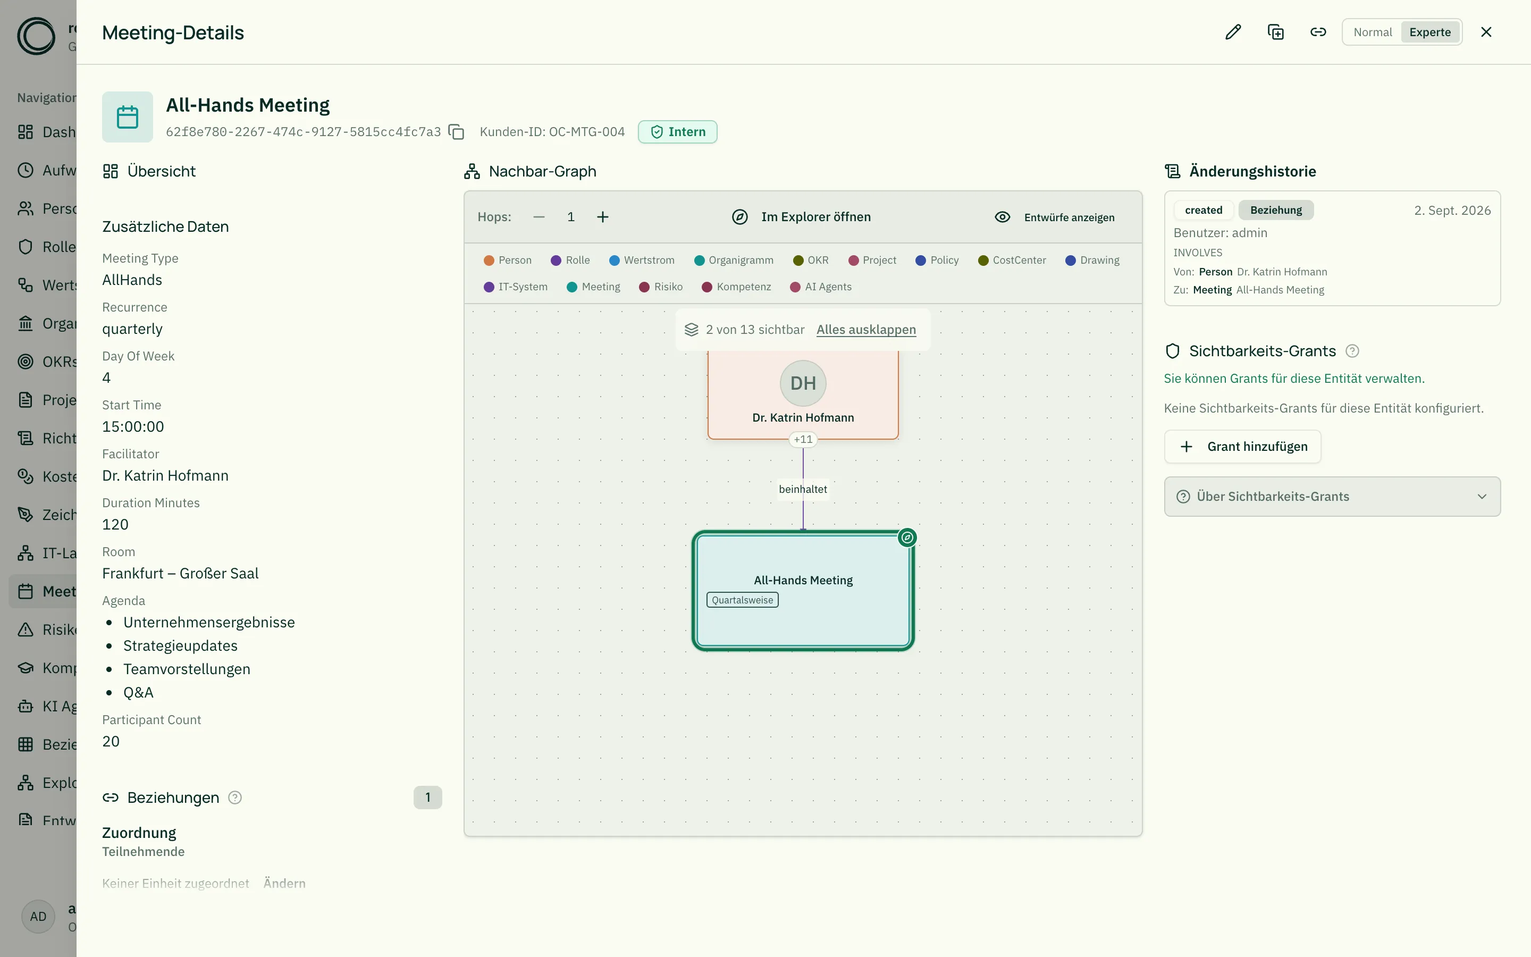Screen dimensions: 1531x957
Task: Increase hops with the plus stepper
Action: [602, 217]
